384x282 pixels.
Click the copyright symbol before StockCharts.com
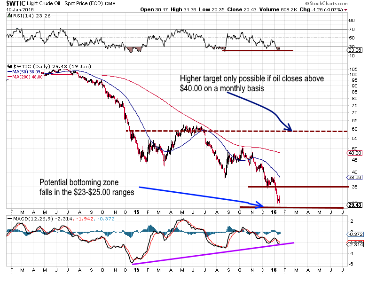307,3
